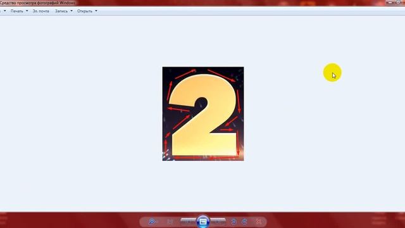
Task: Start the slideshow with center round button
Action: coord(203,222)
